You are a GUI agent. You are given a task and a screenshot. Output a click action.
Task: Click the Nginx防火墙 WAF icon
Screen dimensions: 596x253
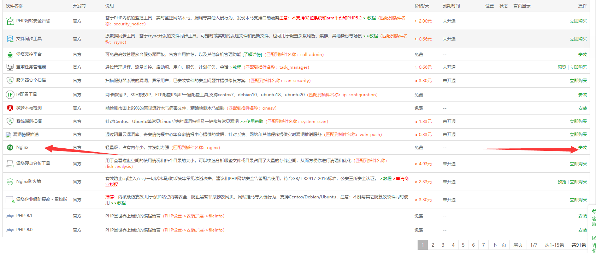tap(10, 181)
